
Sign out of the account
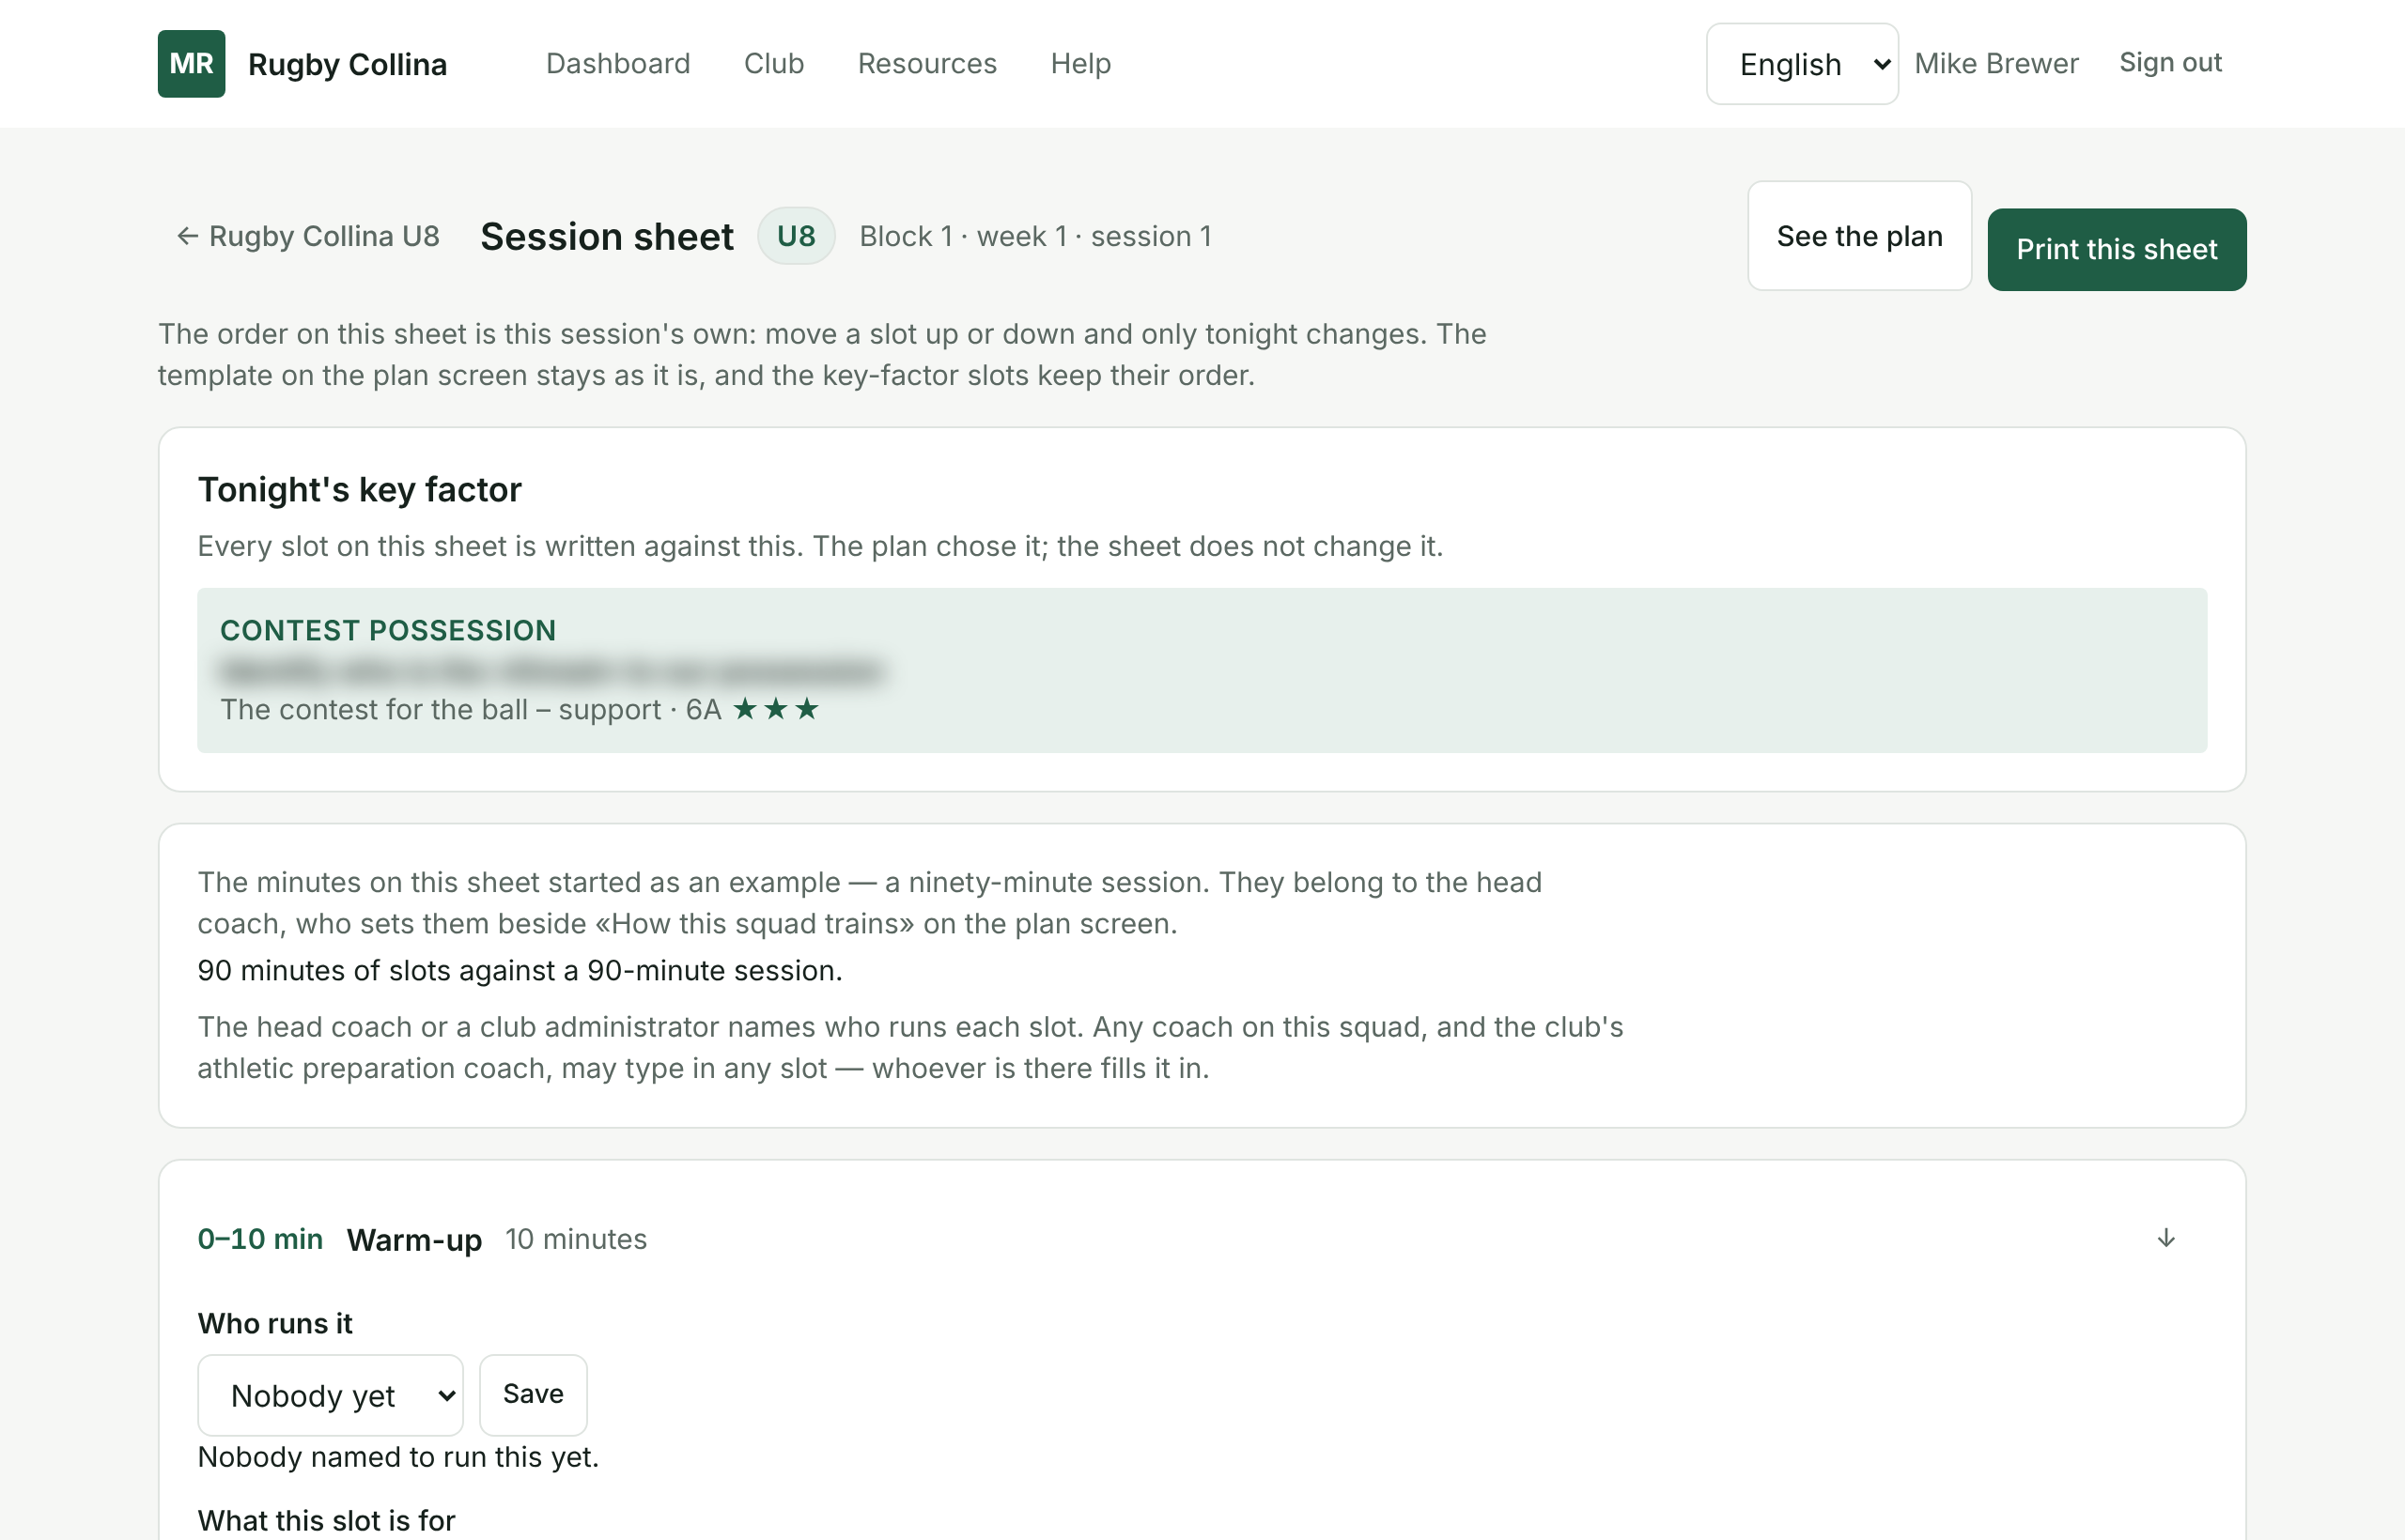point(2170,63)
